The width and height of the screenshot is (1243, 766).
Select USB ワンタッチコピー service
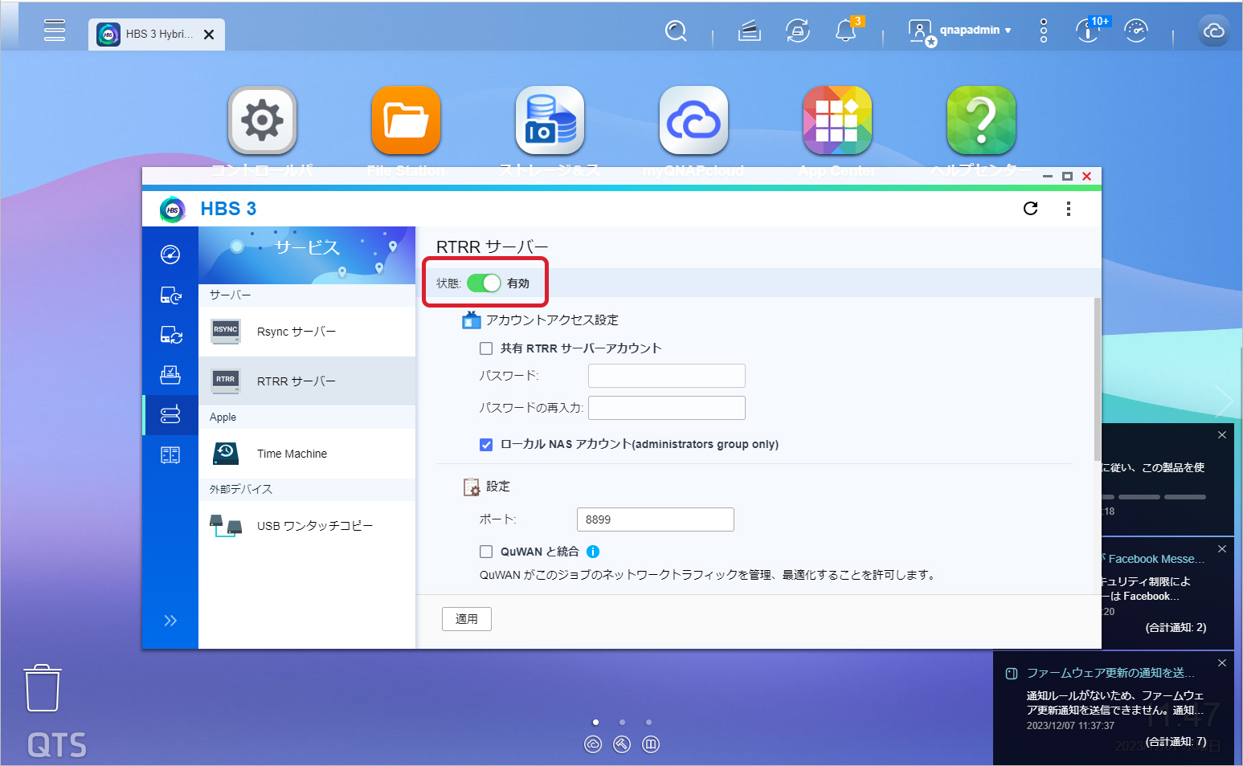(307, 526)
